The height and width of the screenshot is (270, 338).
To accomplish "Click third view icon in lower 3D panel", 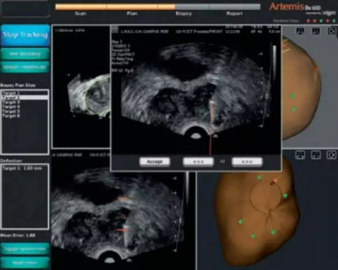I will coord(332,155).
